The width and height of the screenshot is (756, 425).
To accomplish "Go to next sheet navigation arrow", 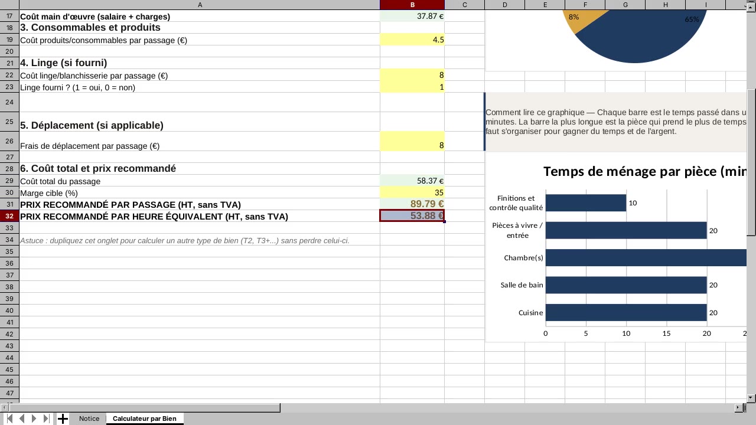I will (x=34, y=419).
